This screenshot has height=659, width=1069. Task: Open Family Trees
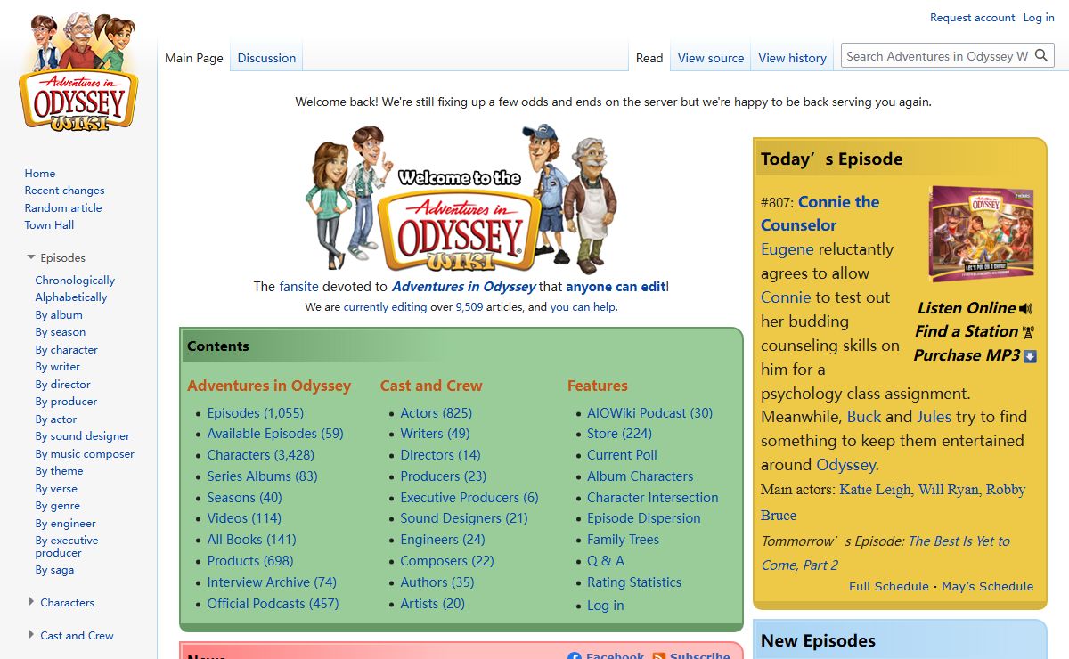[624, 540]
